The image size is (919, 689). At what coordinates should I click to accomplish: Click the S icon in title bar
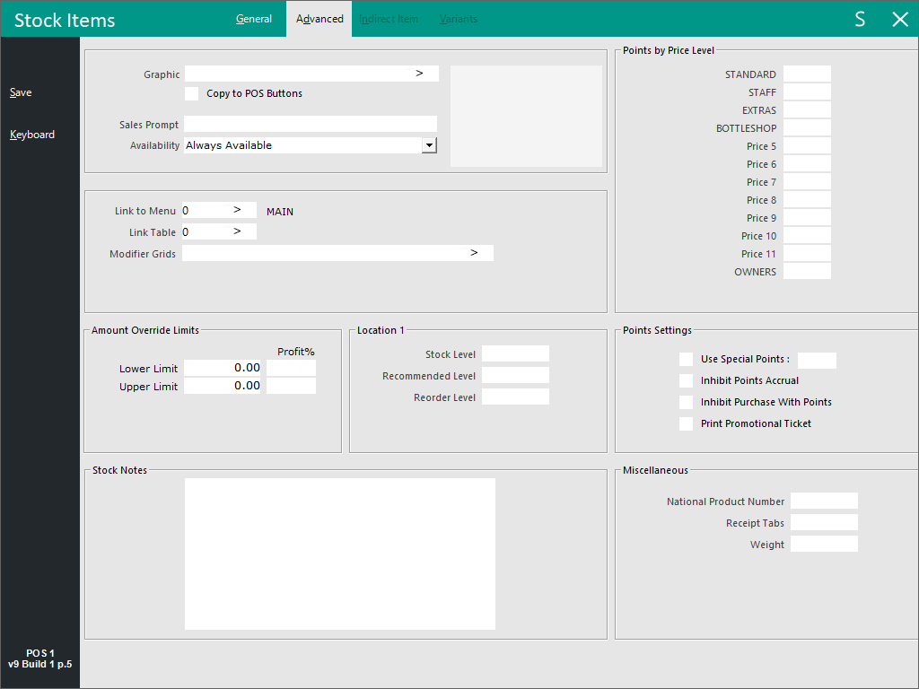click(x=860, y=20)
